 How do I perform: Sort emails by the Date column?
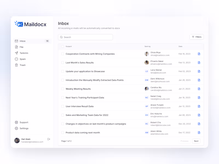click(180, 46)
